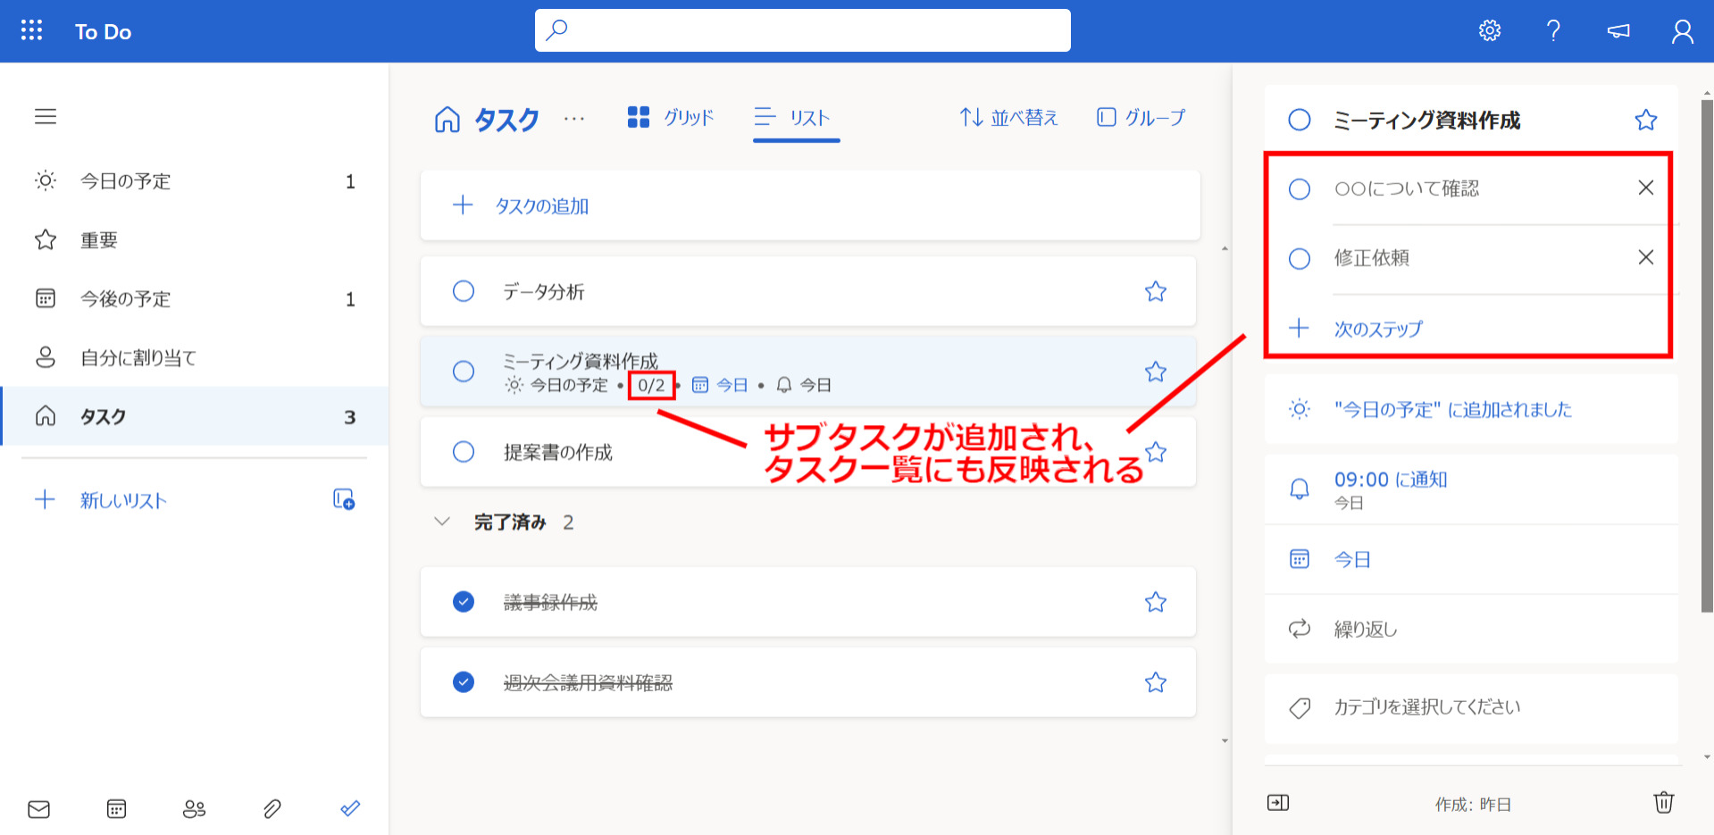This screenshot has width=1714, height=835.
Task: Click the search field at the top
Action: (801, 29)
